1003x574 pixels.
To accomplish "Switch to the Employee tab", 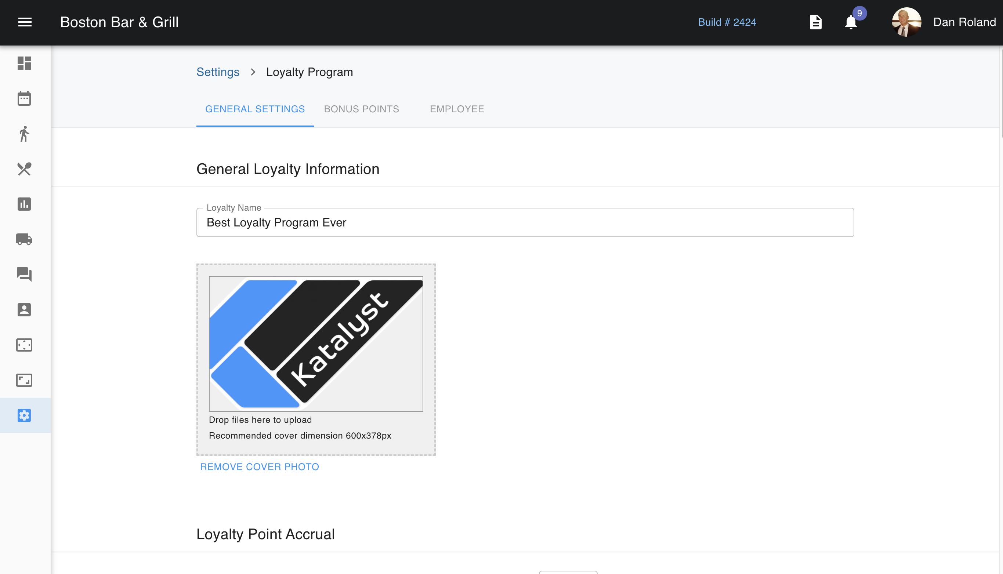I will click(457, 109).
